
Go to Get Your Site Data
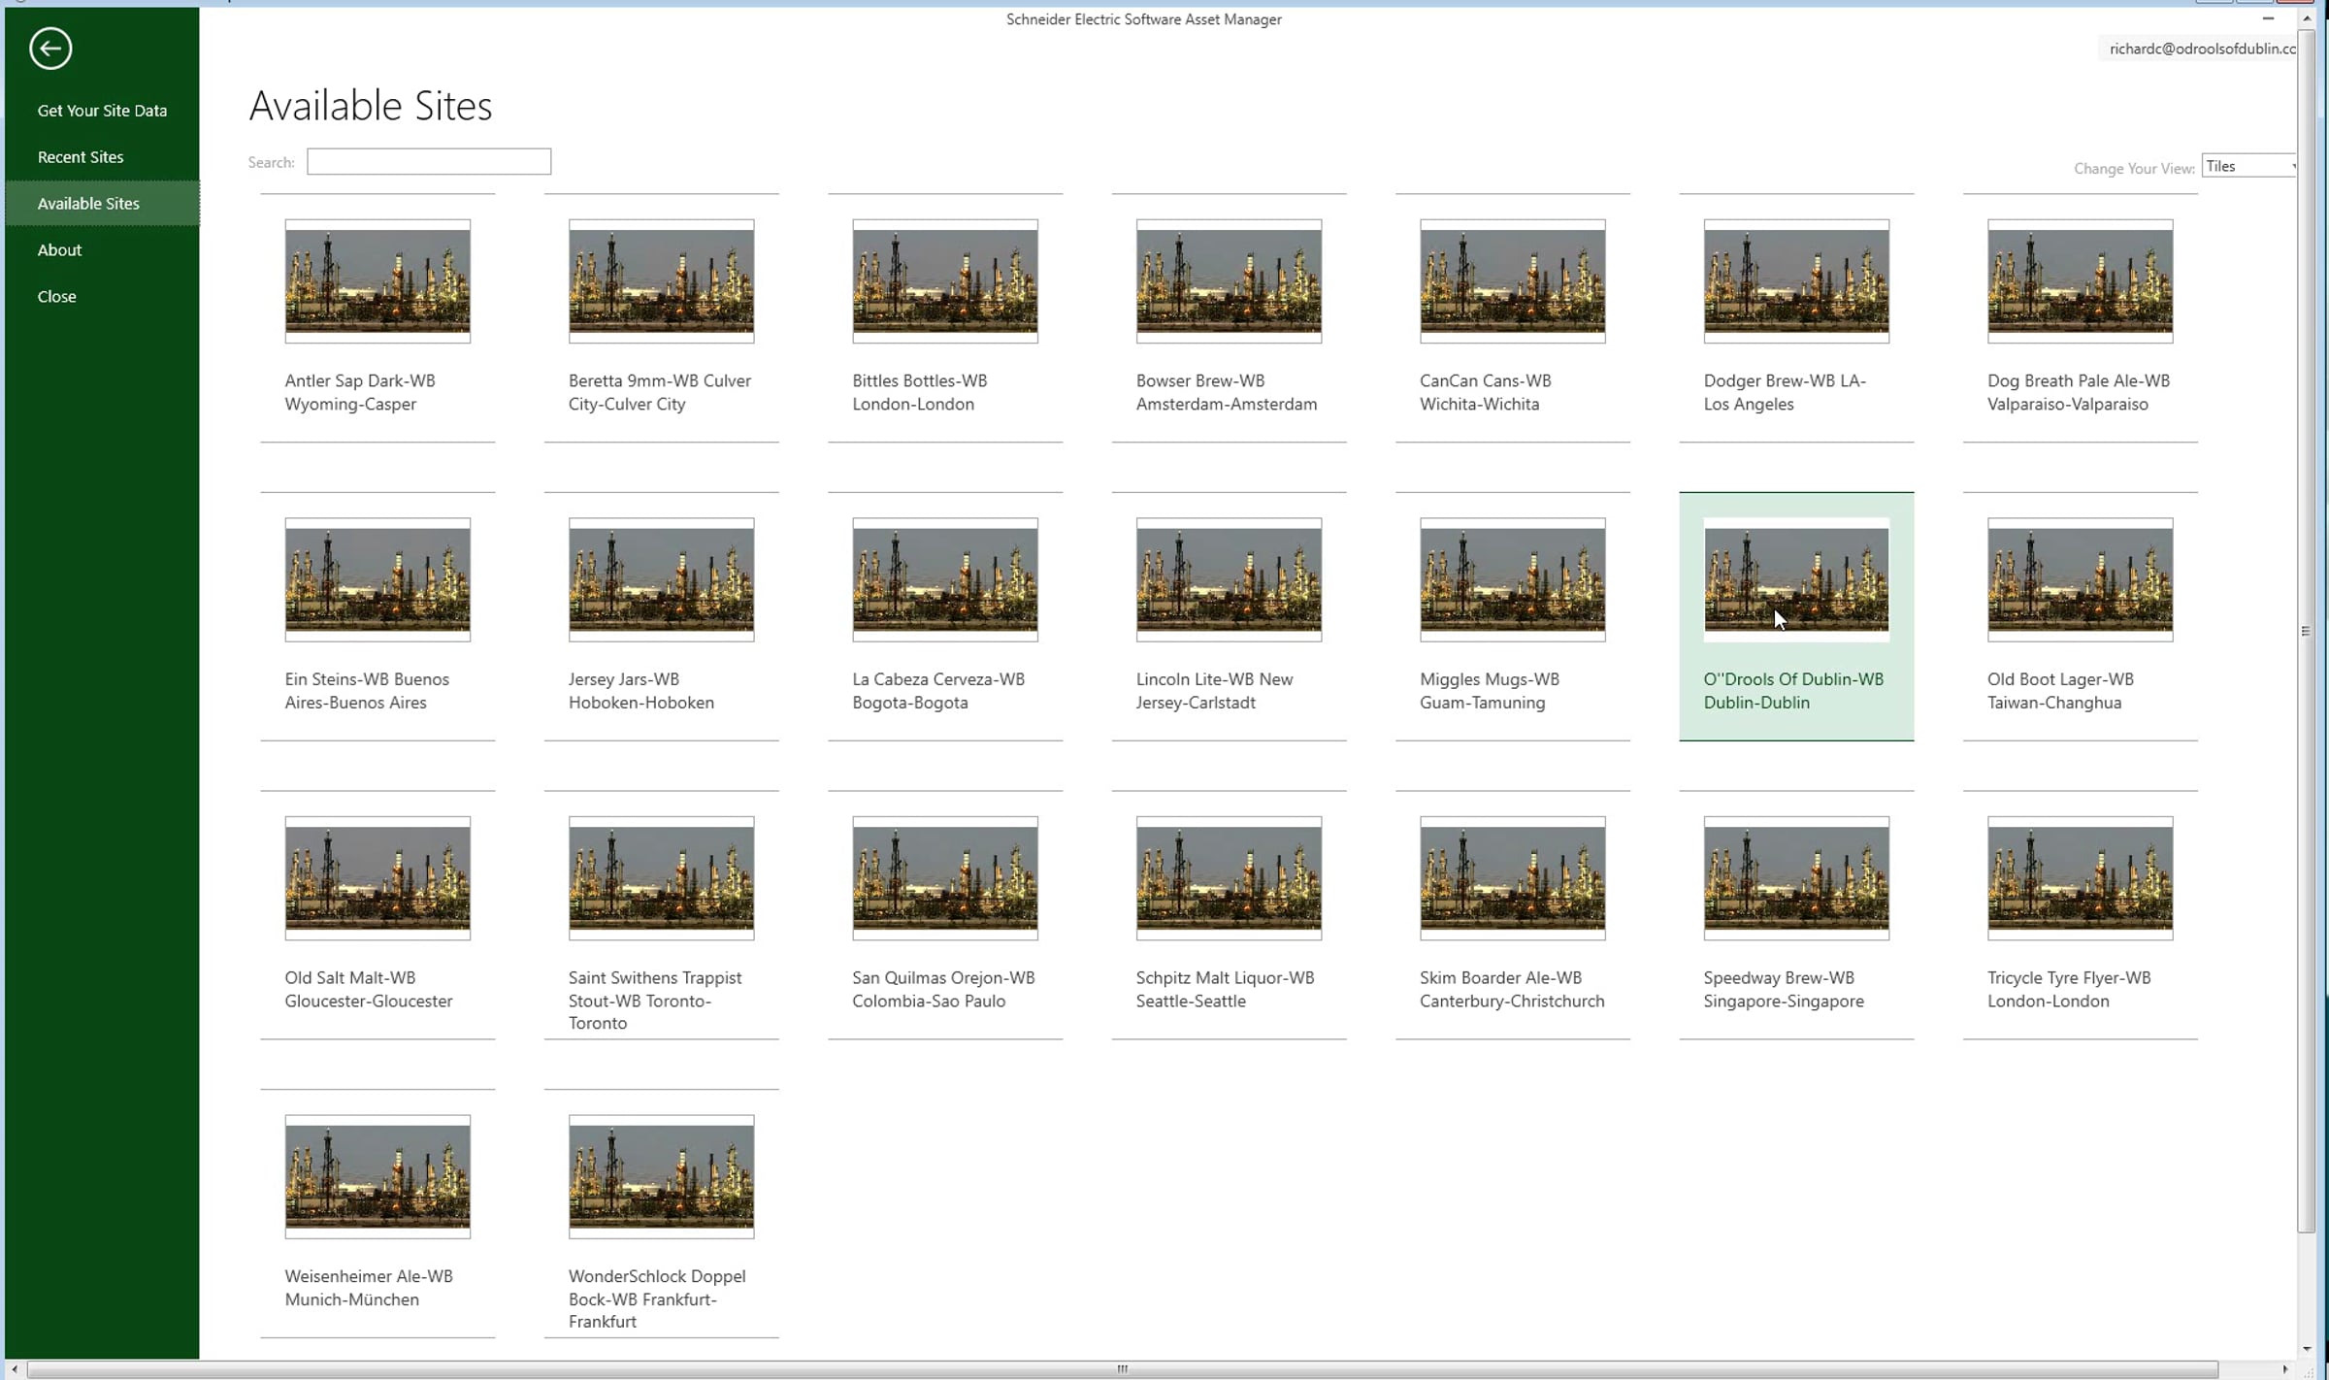tap(102, 111)
